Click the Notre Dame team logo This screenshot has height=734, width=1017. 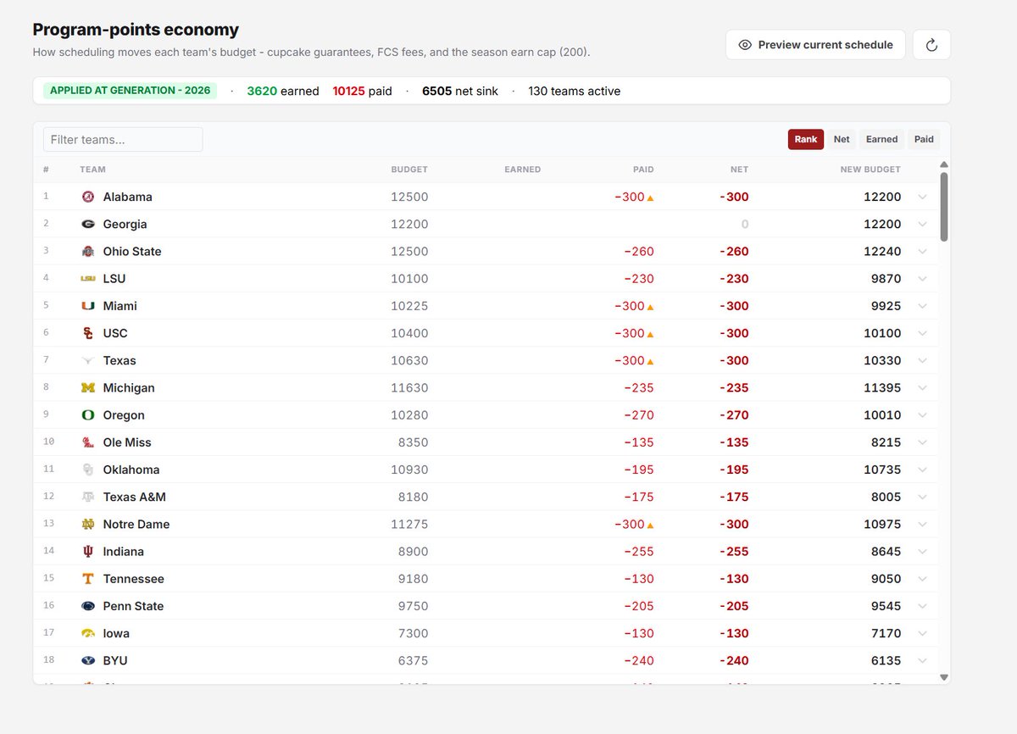88,524
